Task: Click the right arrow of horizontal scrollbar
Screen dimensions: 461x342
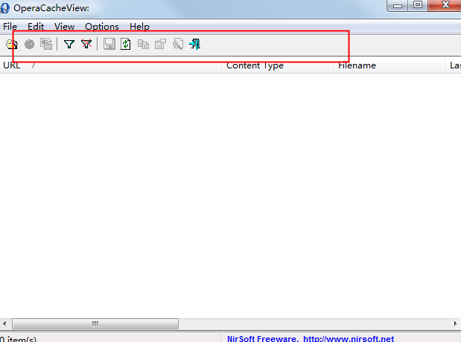Action: (455, 323)
